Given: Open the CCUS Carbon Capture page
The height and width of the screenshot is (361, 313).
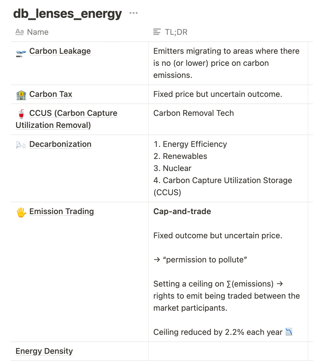Looking at the screenshot, I should pyautogui.click(x=73, y=113).
